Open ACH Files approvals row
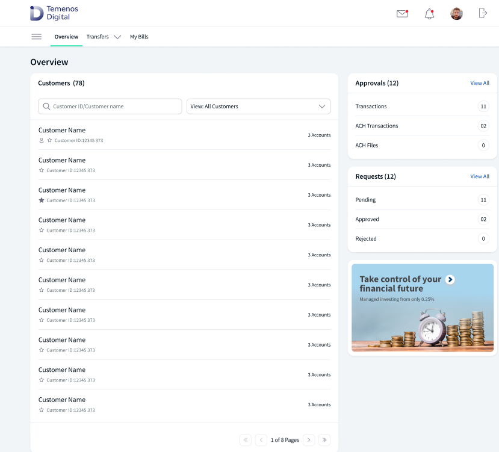The image size is (499, 452). pyautogui.click(x=422, y=145)
